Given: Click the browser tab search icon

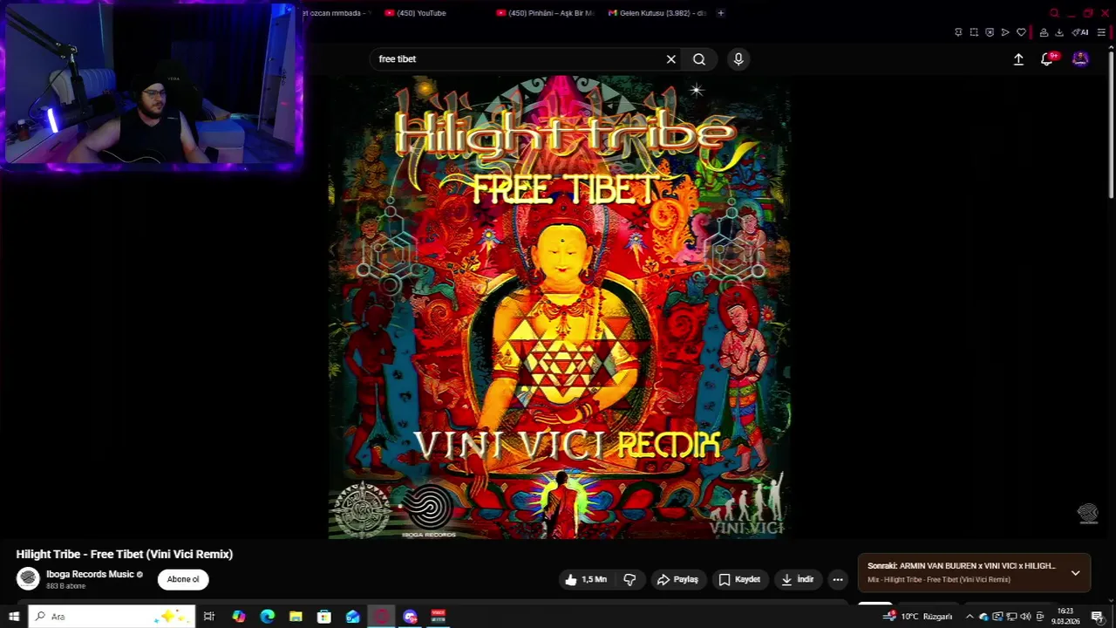Looking at the screenshot, I should tap(1054, 13).
